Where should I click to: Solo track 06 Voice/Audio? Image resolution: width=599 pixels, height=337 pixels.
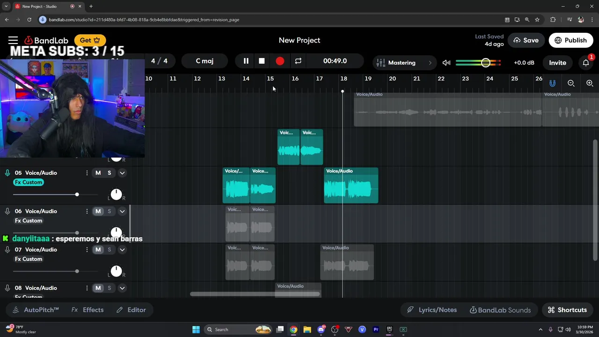(110, 211)
